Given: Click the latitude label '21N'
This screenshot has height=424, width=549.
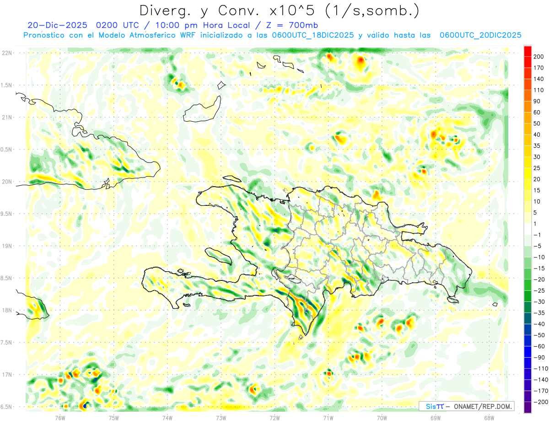Looking at the screenshot, I should coord(7,118).
